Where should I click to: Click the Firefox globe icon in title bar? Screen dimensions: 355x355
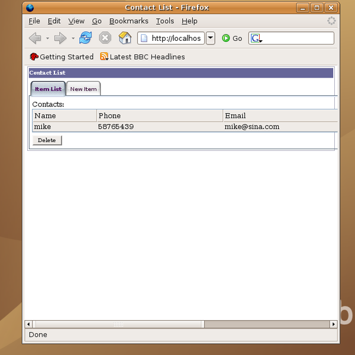pyautogui.click(x=30, y=8)
